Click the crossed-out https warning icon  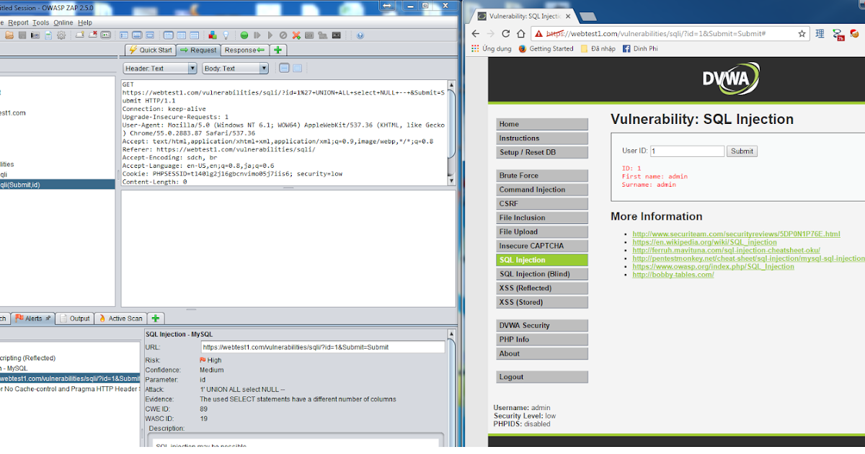click(538, 32)
